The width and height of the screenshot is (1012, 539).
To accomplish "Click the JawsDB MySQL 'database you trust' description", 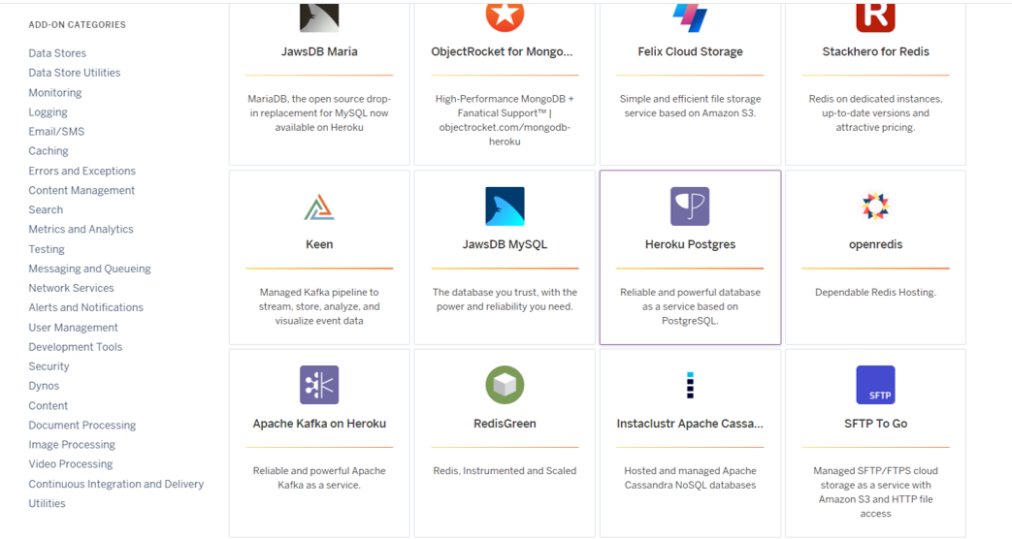I will pyautogui.click(x=505, y=300).
